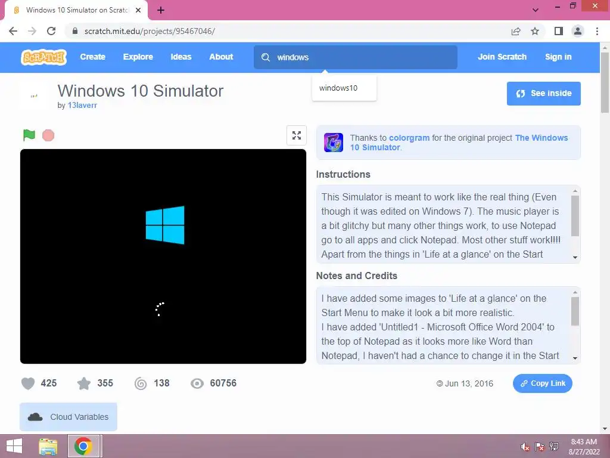
Task: Open File Explorer from taskbar
Action: click(48, 446)
